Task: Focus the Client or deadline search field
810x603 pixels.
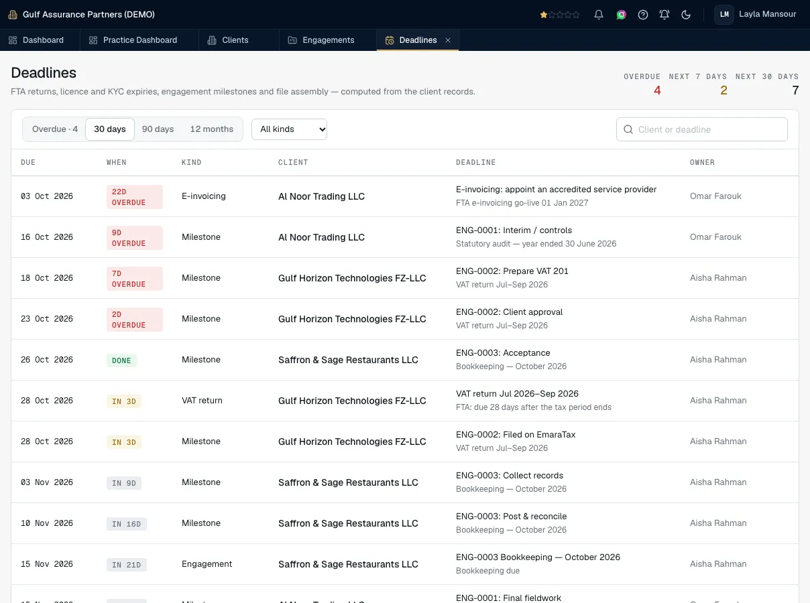Action: click(x=701, y=129)
